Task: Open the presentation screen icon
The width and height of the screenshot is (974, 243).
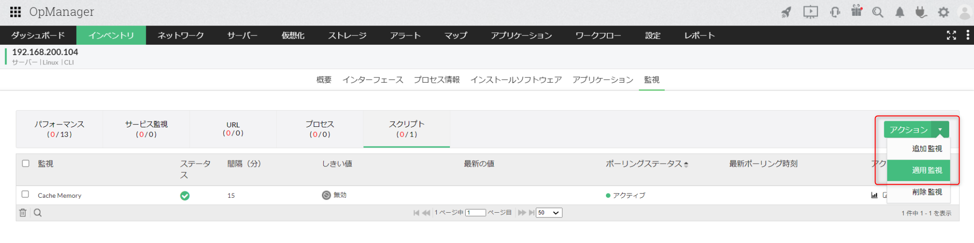Action: pyautogui.click(x=810, y=12)
